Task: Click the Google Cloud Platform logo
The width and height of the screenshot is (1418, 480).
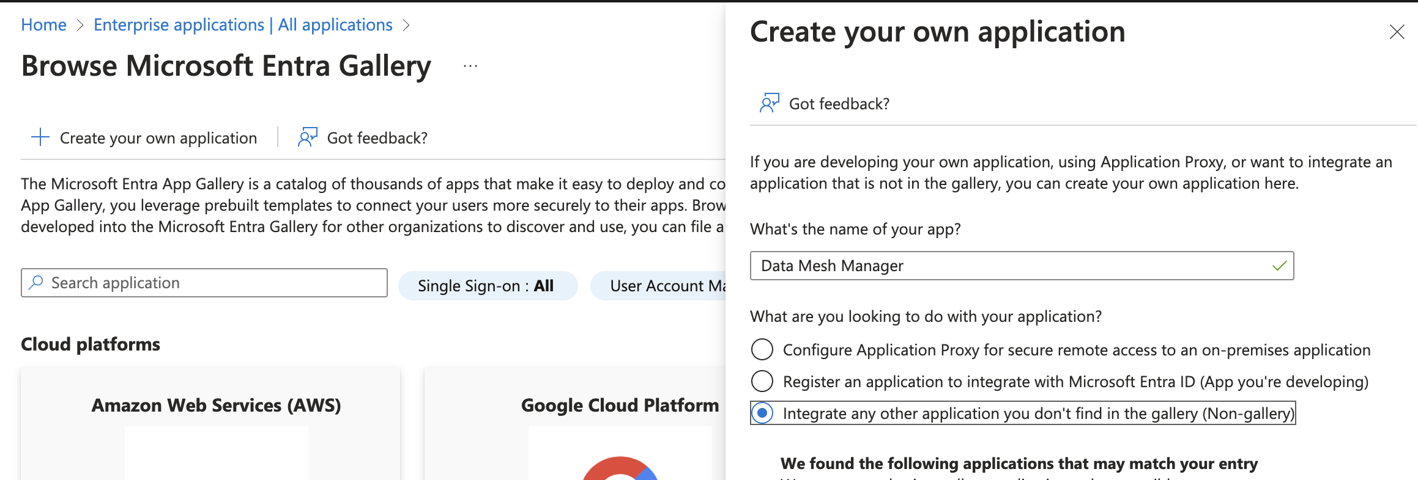Action: coord(620,469)
